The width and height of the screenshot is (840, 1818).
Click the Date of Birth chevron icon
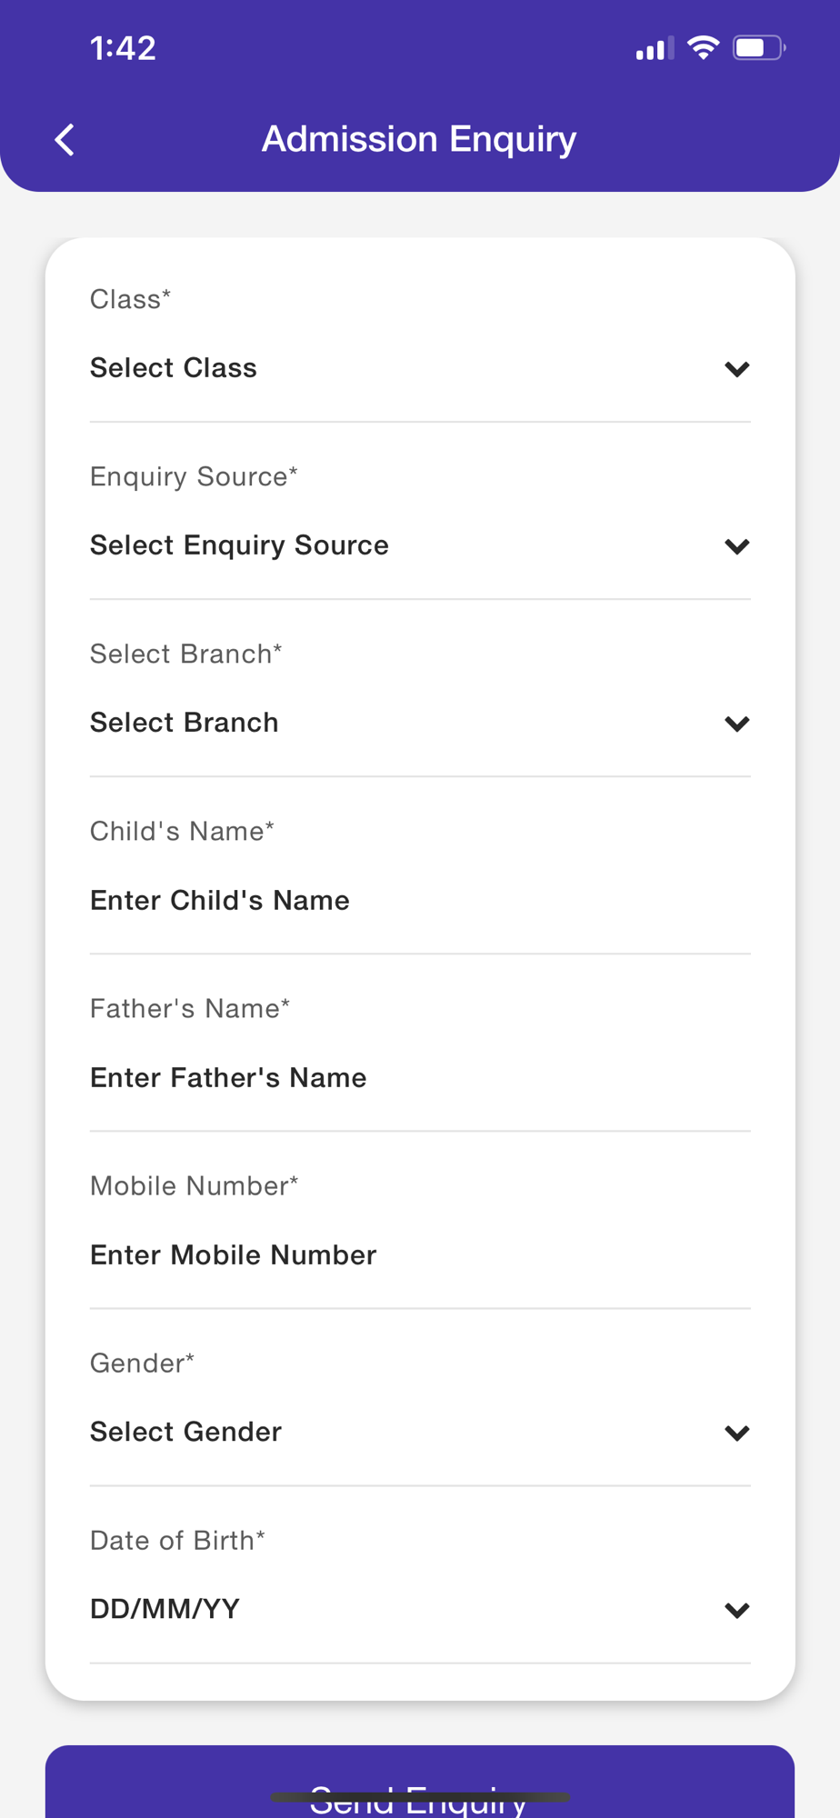pos(736,1610)
